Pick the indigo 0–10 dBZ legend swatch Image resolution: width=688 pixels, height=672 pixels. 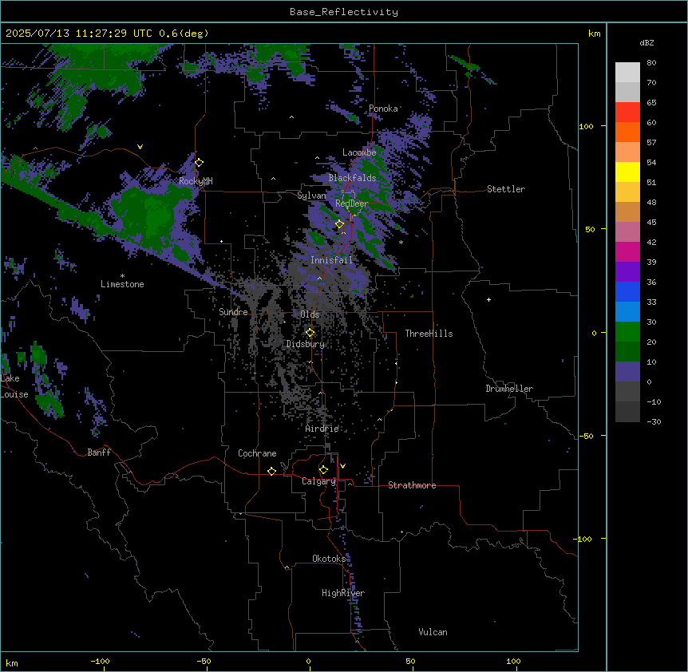pos(627,372)
